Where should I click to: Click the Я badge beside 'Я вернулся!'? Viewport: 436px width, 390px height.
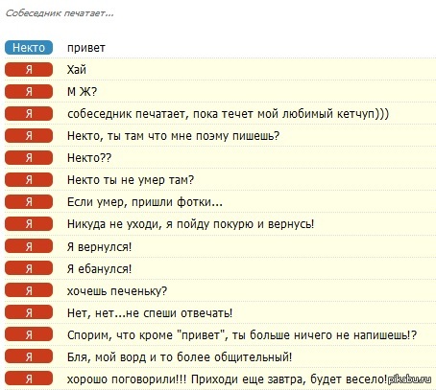point(29,246)
